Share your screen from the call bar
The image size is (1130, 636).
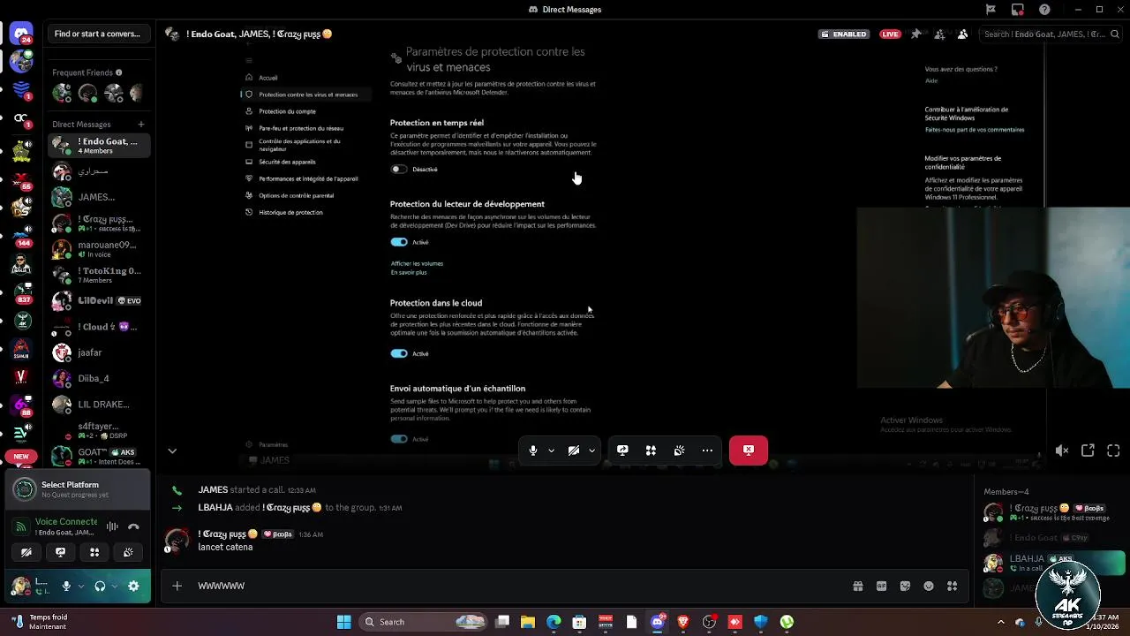point(622,450)
